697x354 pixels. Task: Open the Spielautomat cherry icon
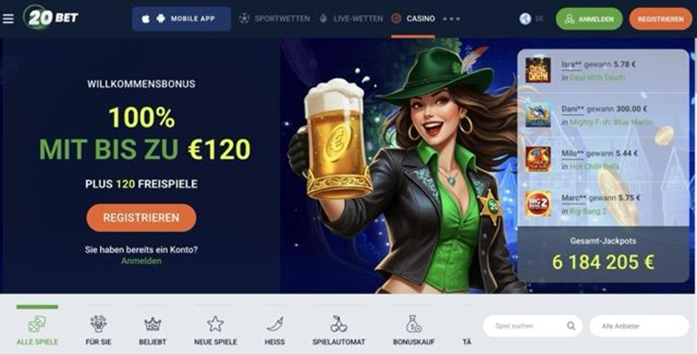(x=339, y=324)
